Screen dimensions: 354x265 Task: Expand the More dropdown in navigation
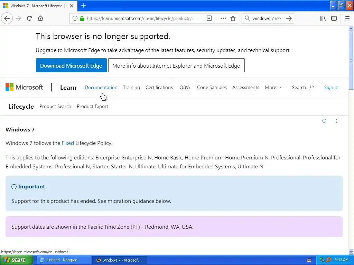click(x=273, y=87)
